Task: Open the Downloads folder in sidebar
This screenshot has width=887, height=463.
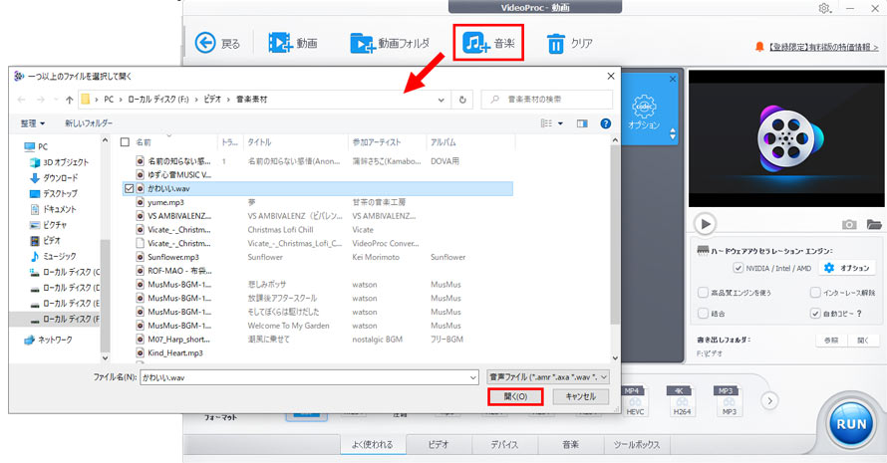Action: [61, 177]
